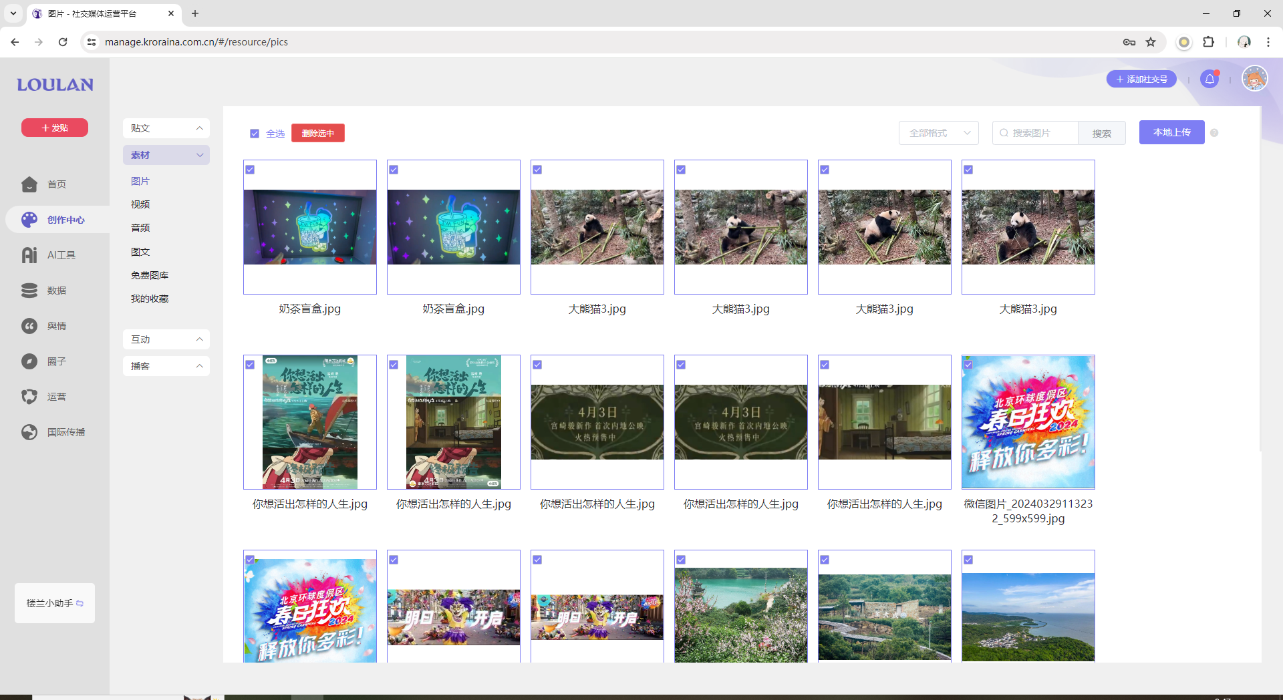Image resolution: width=1283 pixels, height=700 pixels.
Task: Open the 数据 database icon
Action: click(29, 291)
